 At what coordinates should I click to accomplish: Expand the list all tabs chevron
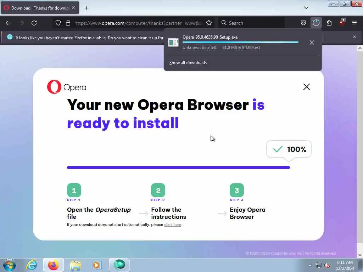(x=306, y=8)
